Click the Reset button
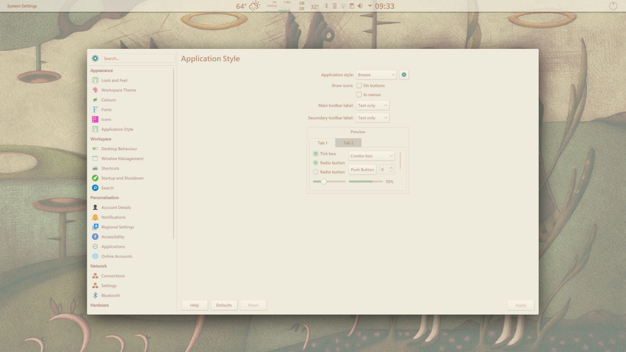 pos(253,305)
